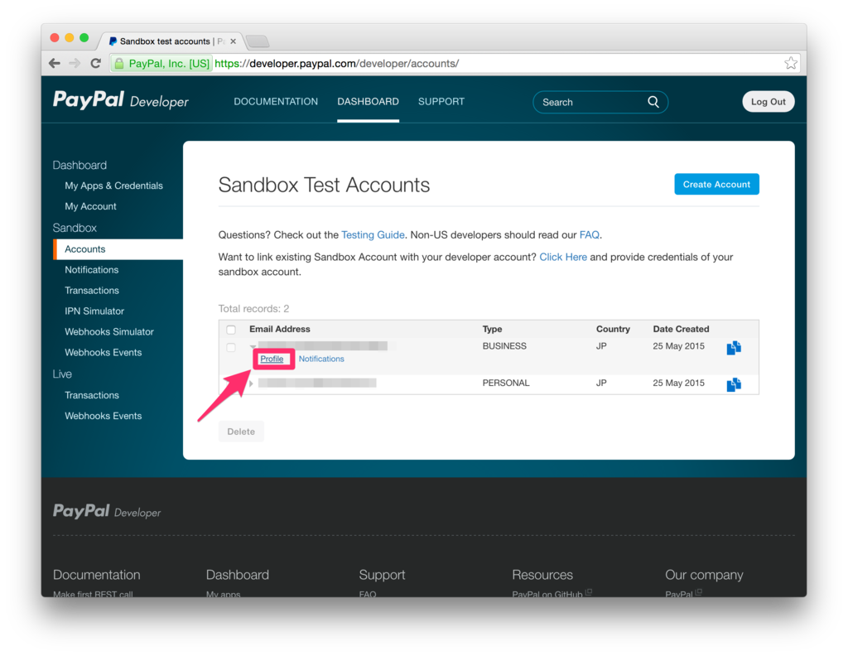Open Notifications link under business account
The width and height of the screenshot is (848, 656).
(321, 359)
